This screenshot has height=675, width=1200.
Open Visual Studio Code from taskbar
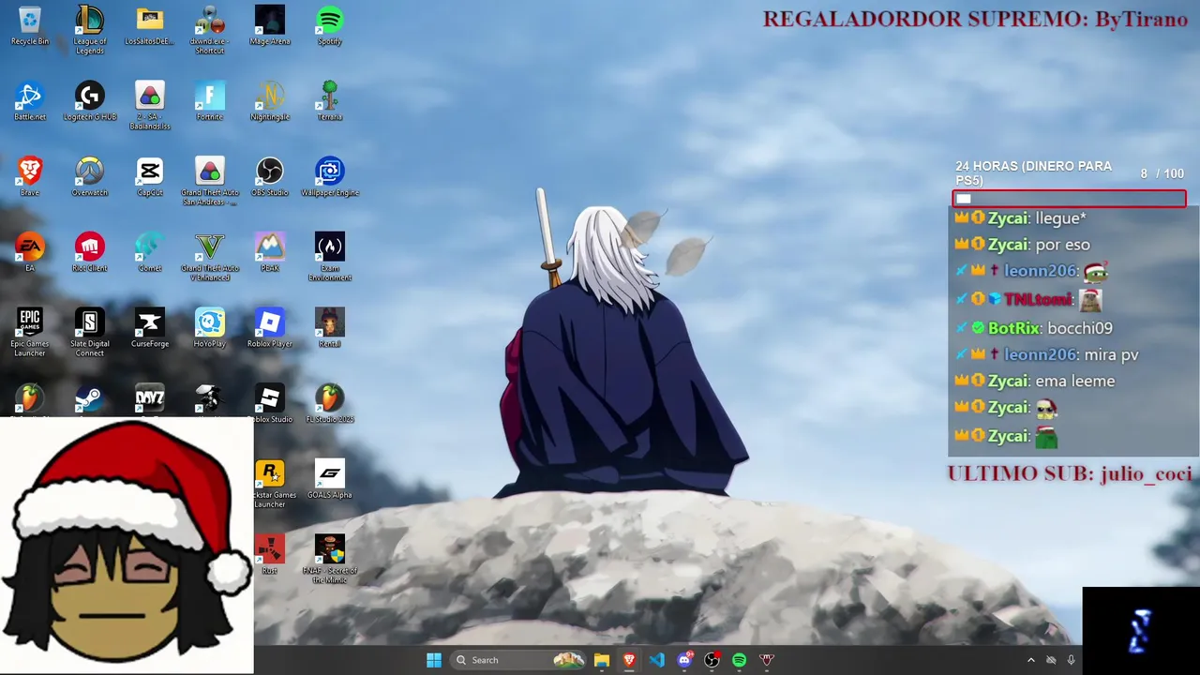(657, 660)
